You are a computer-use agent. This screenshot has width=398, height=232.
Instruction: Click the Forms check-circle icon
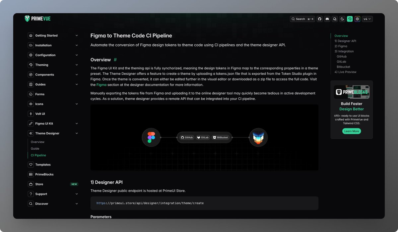click(31, 94)
